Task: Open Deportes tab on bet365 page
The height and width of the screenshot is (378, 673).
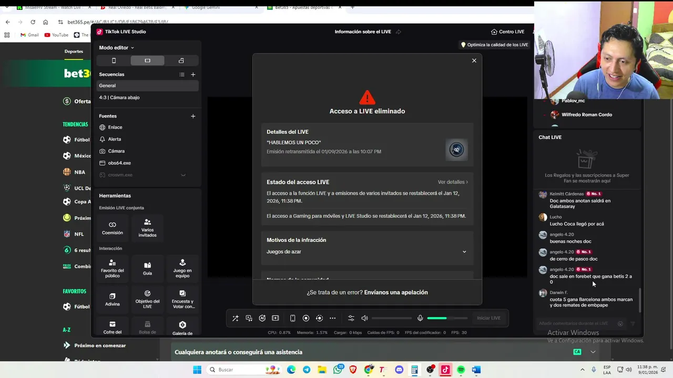Action: (x=74, y=51)
